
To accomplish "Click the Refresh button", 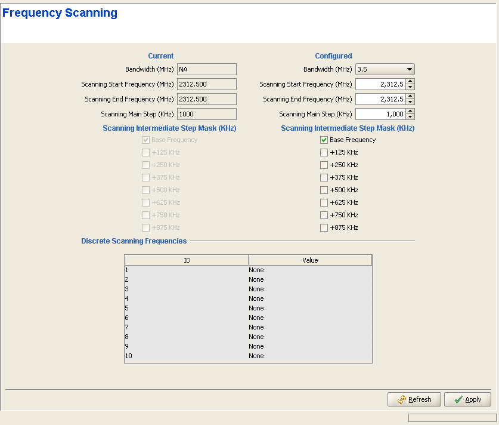I will tap(414, 399).
